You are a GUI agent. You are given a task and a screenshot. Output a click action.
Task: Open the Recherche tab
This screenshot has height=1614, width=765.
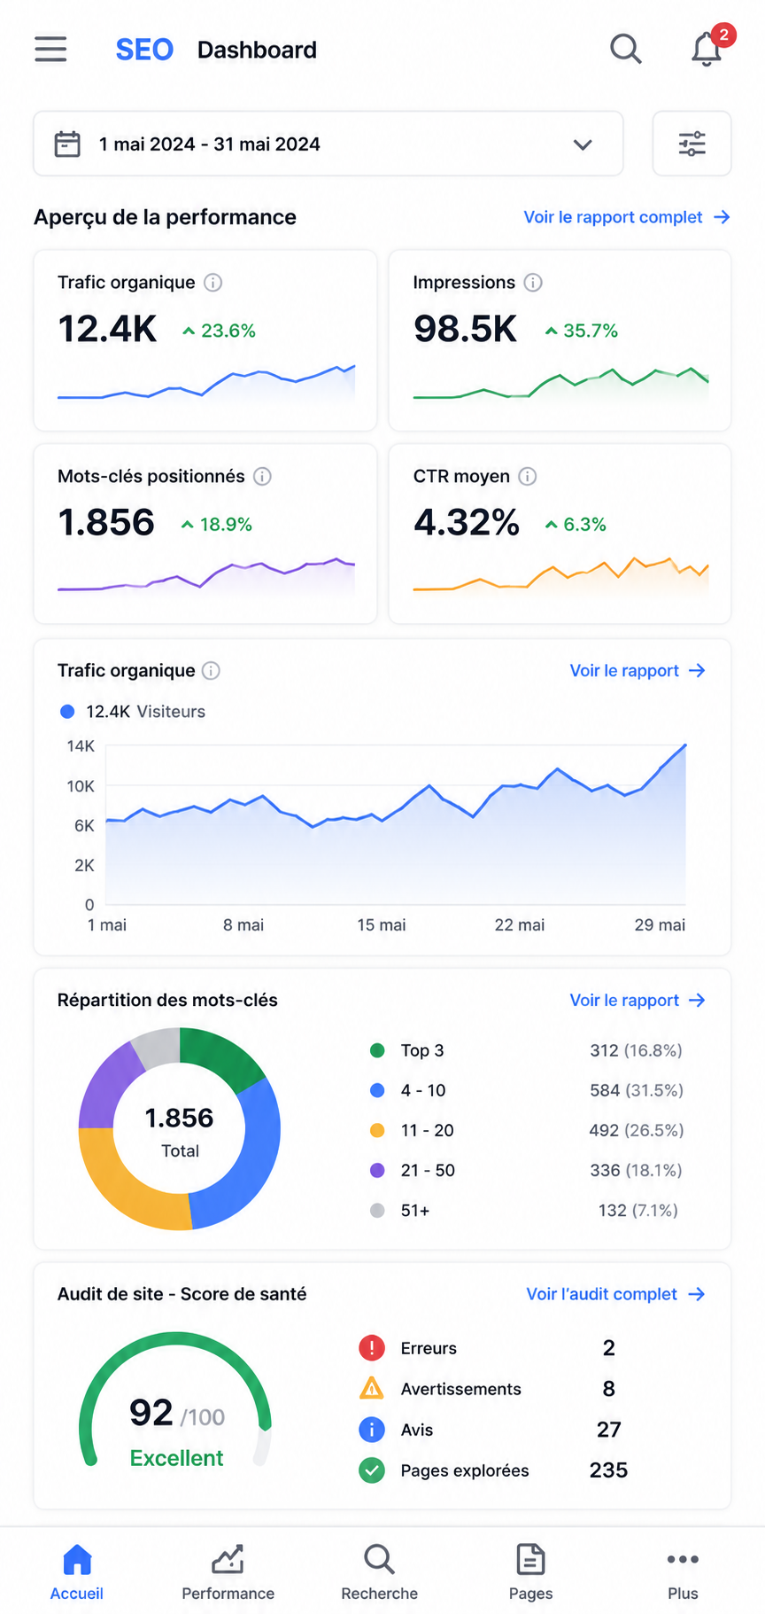(379, 1571)
